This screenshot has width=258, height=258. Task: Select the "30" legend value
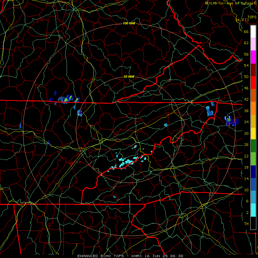[246, 133]
